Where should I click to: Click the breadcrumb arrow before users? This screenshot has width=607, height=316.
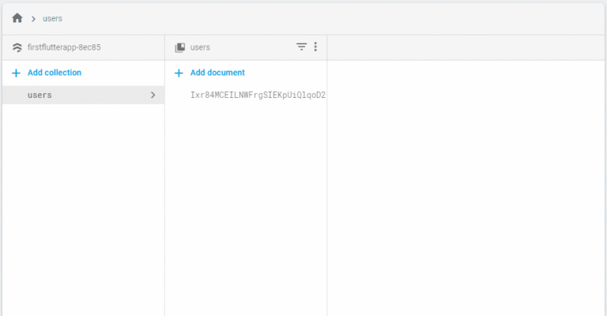pyautogui.click(x=33, y=19)
